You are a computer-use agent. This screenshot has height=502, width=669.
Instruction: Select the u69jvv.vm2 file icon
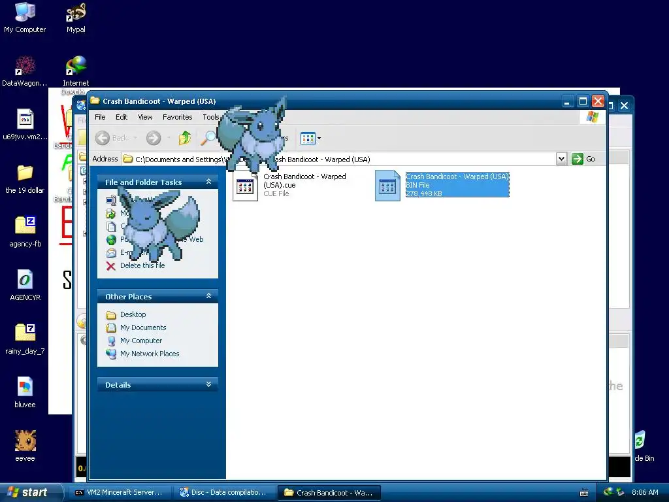pos(25,125)
